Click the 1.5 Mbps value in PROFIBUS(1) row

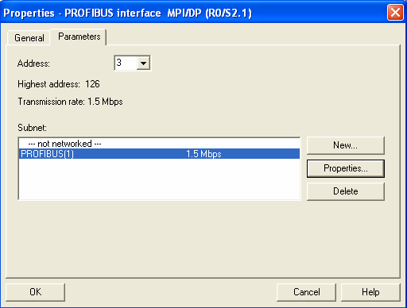point(203,154)
